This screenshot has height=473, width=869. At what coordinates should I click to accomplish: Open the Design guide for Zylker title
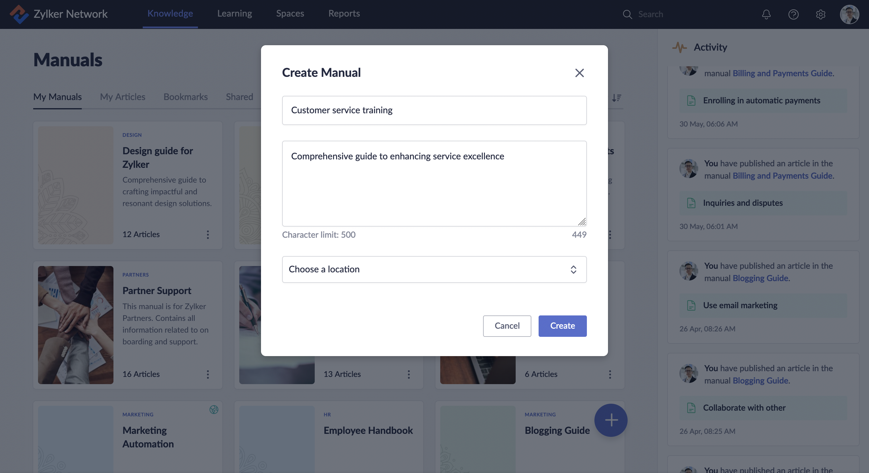pos(158,157)
